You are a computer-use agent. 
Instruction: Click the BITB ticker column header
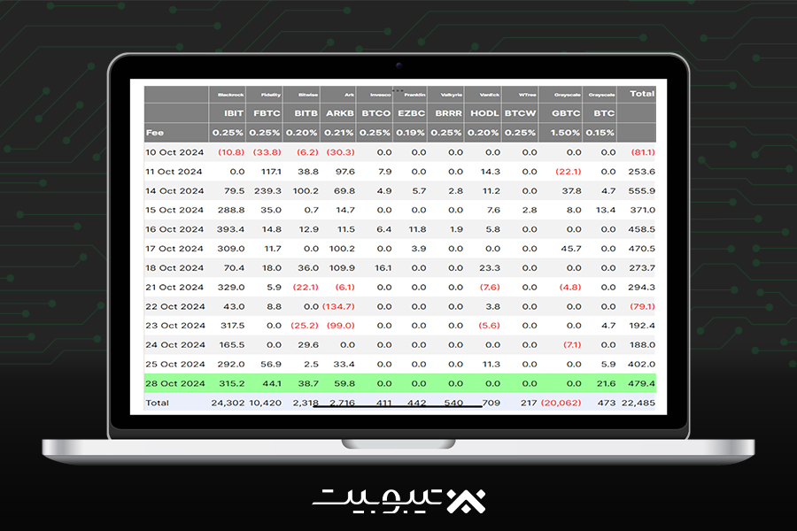pos(306,113)
